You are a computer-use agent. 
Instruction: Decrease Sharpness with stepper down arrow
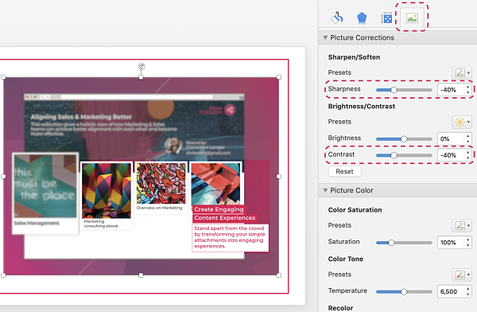coord(468,92)
